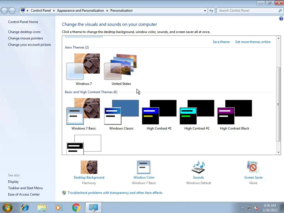Viewport: 284px width, 213px height.
Task: Click the muted volume tray icon
Action: [256, 208]
